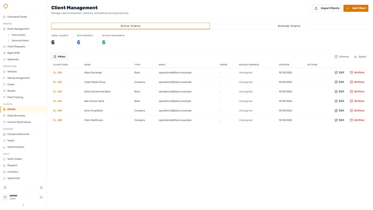Screen dimensions: 373x210
Task: Expand the Delivered Orders chevron
Action: (8, 41)
